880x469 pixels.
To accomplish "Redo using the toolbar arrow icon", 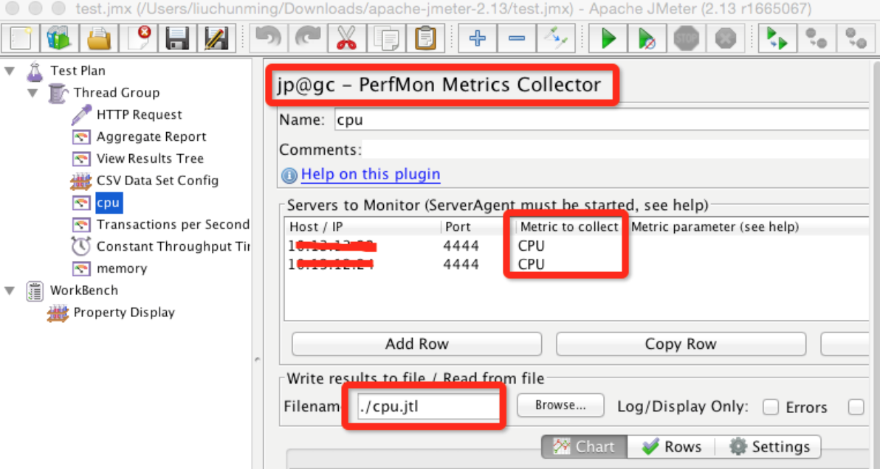I will pyautogui.click(x=308, y=38).
